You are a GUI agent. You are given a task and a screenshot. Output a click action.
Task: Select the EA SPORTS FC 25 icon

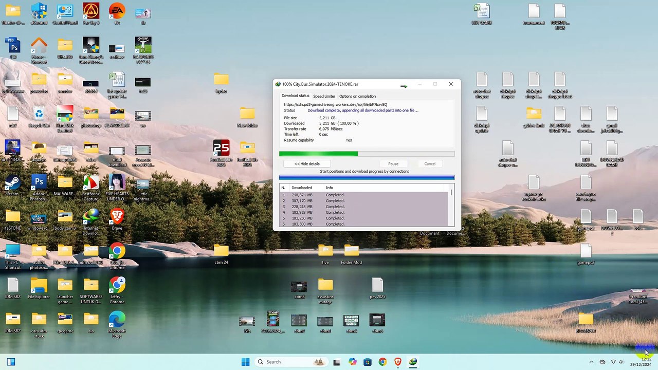143,50
